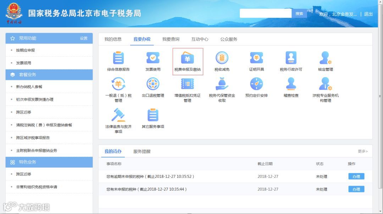Open 跨区迁移 under 特色业务
Viewport: 383px width, 214px height.
(23, 174)
